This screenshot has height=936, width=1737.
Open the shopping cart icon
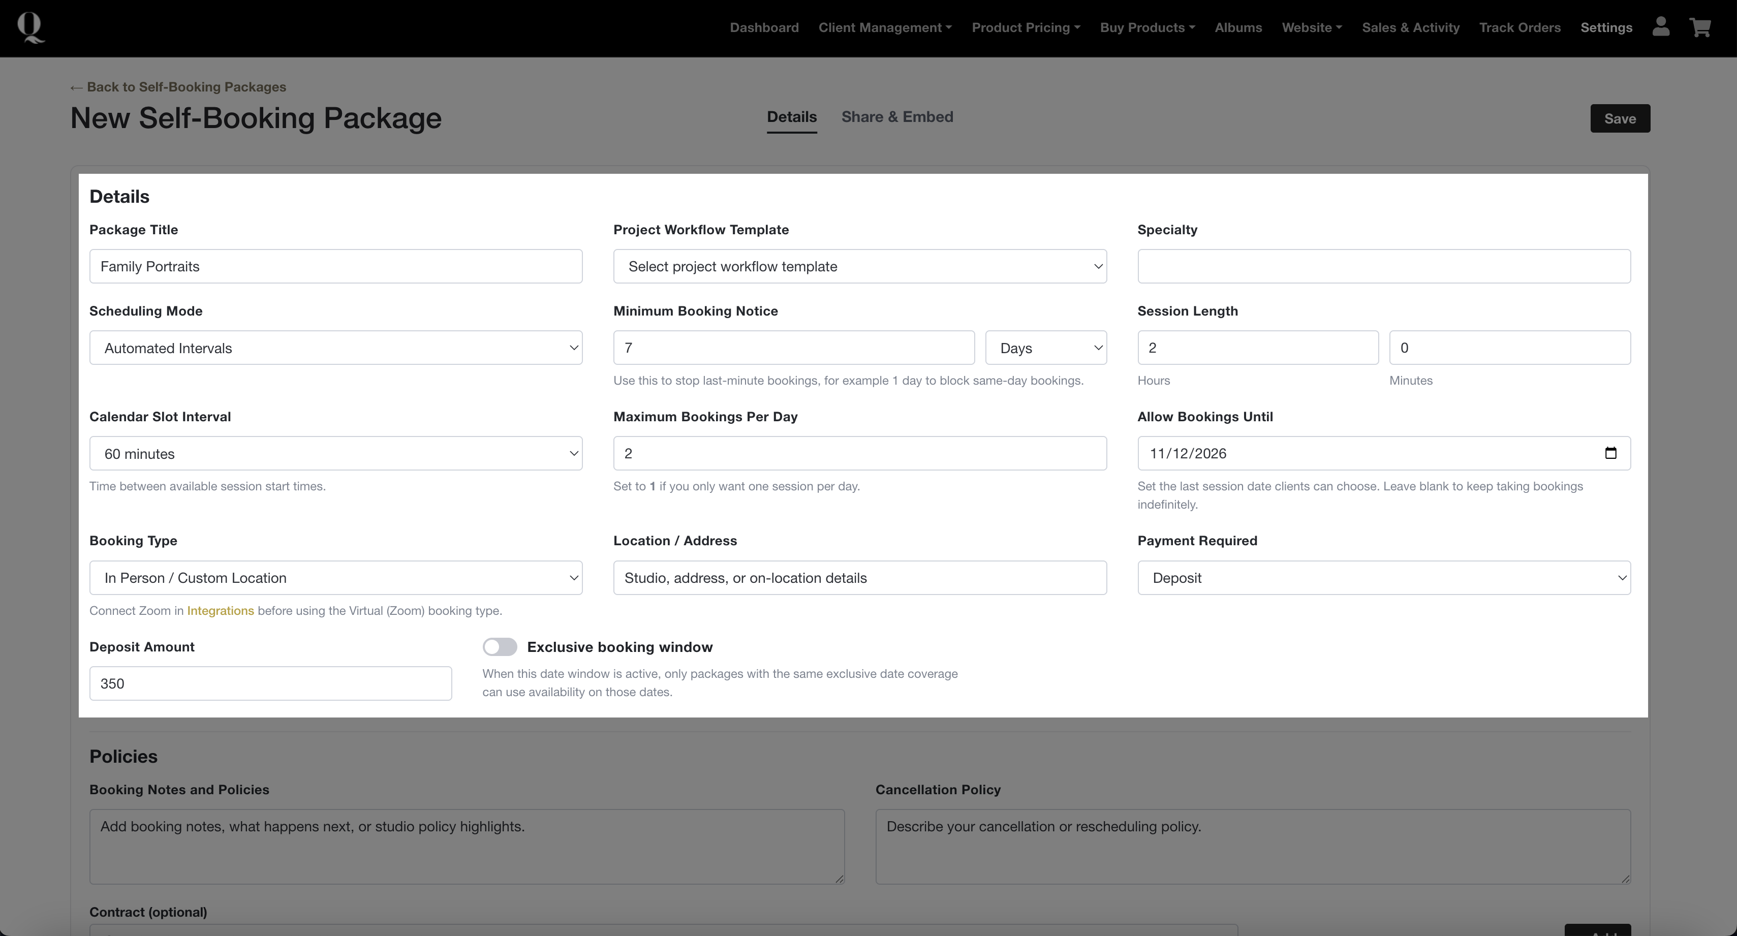coord(1700,27)
